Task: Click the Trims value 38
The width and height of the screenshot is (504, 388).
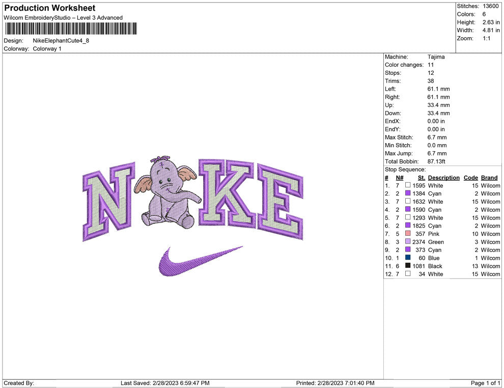Action: [431, 81]
